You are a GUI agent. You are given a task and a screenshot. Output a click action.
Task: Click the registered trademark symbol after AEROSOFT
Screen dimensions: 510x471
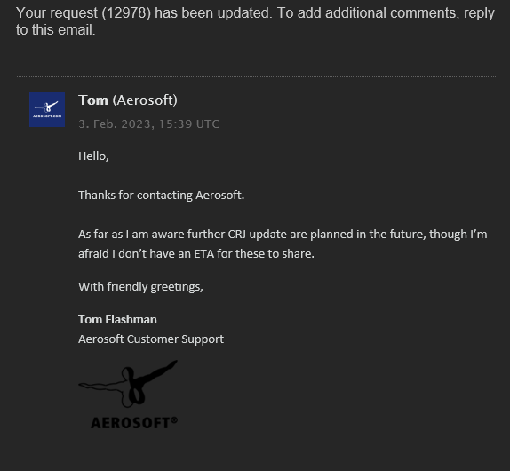174,420
